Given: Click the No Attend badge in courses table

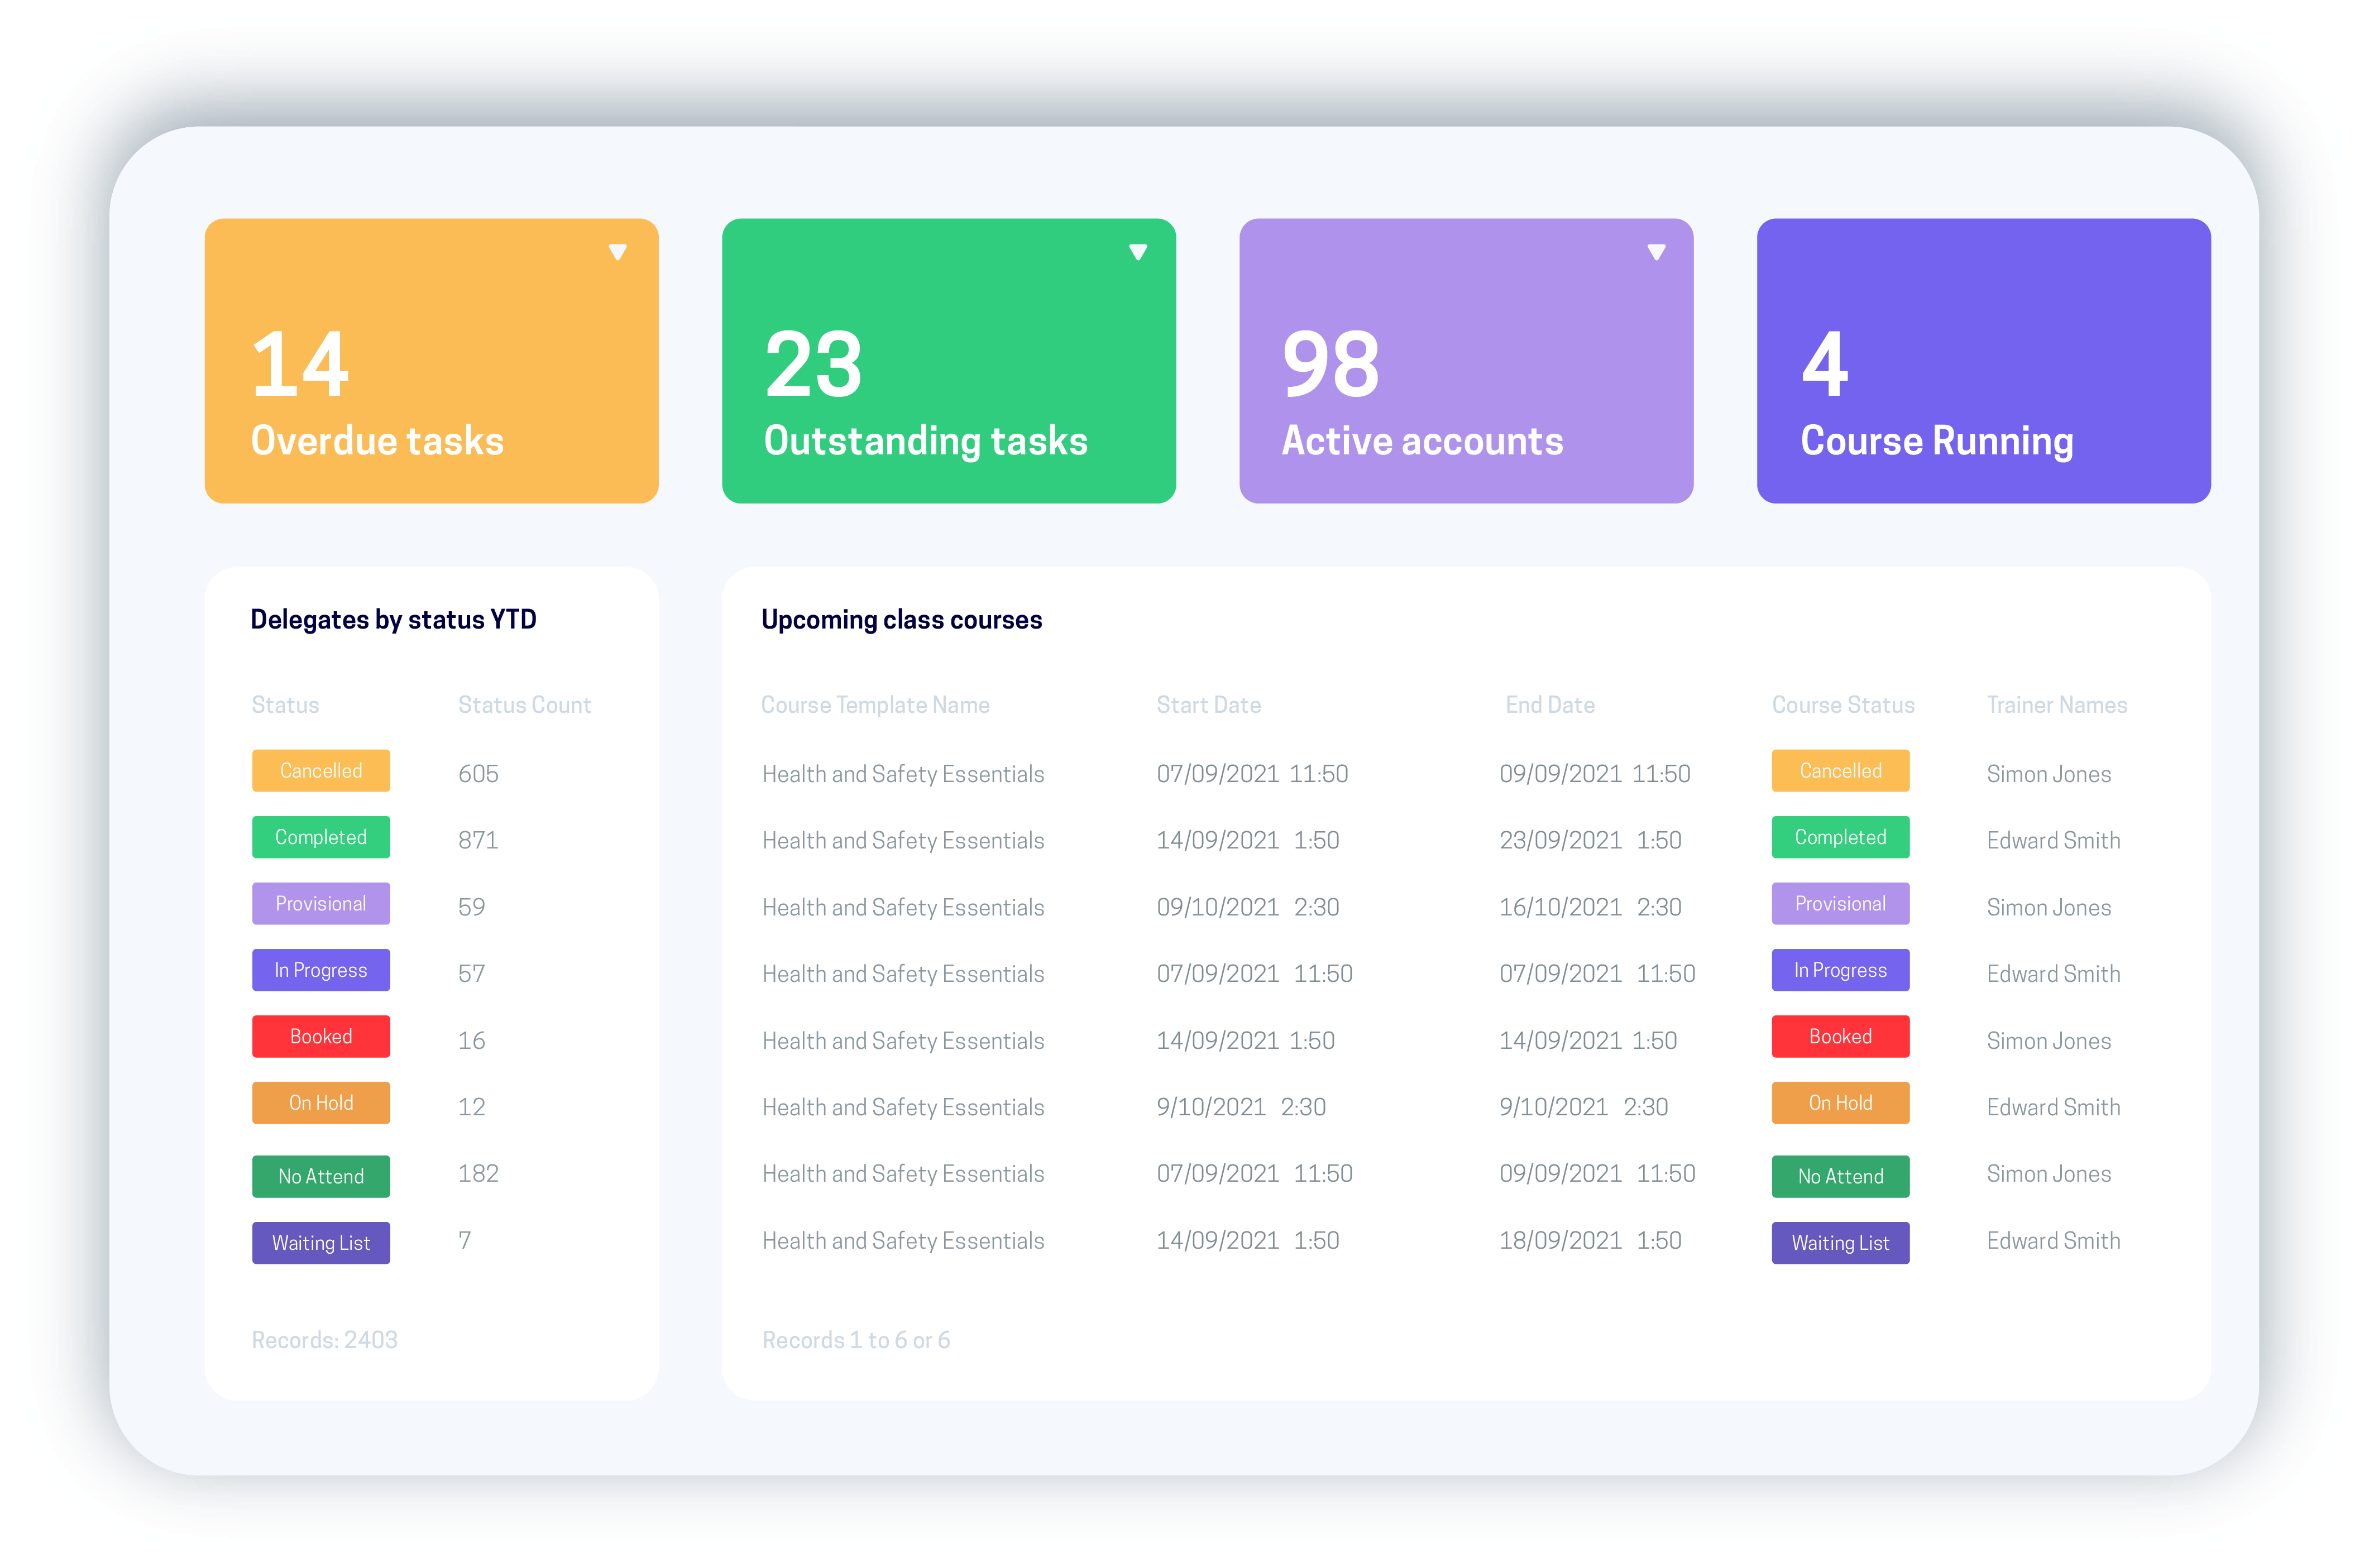Looking at the screenshot, I should coord(1840,1177).
